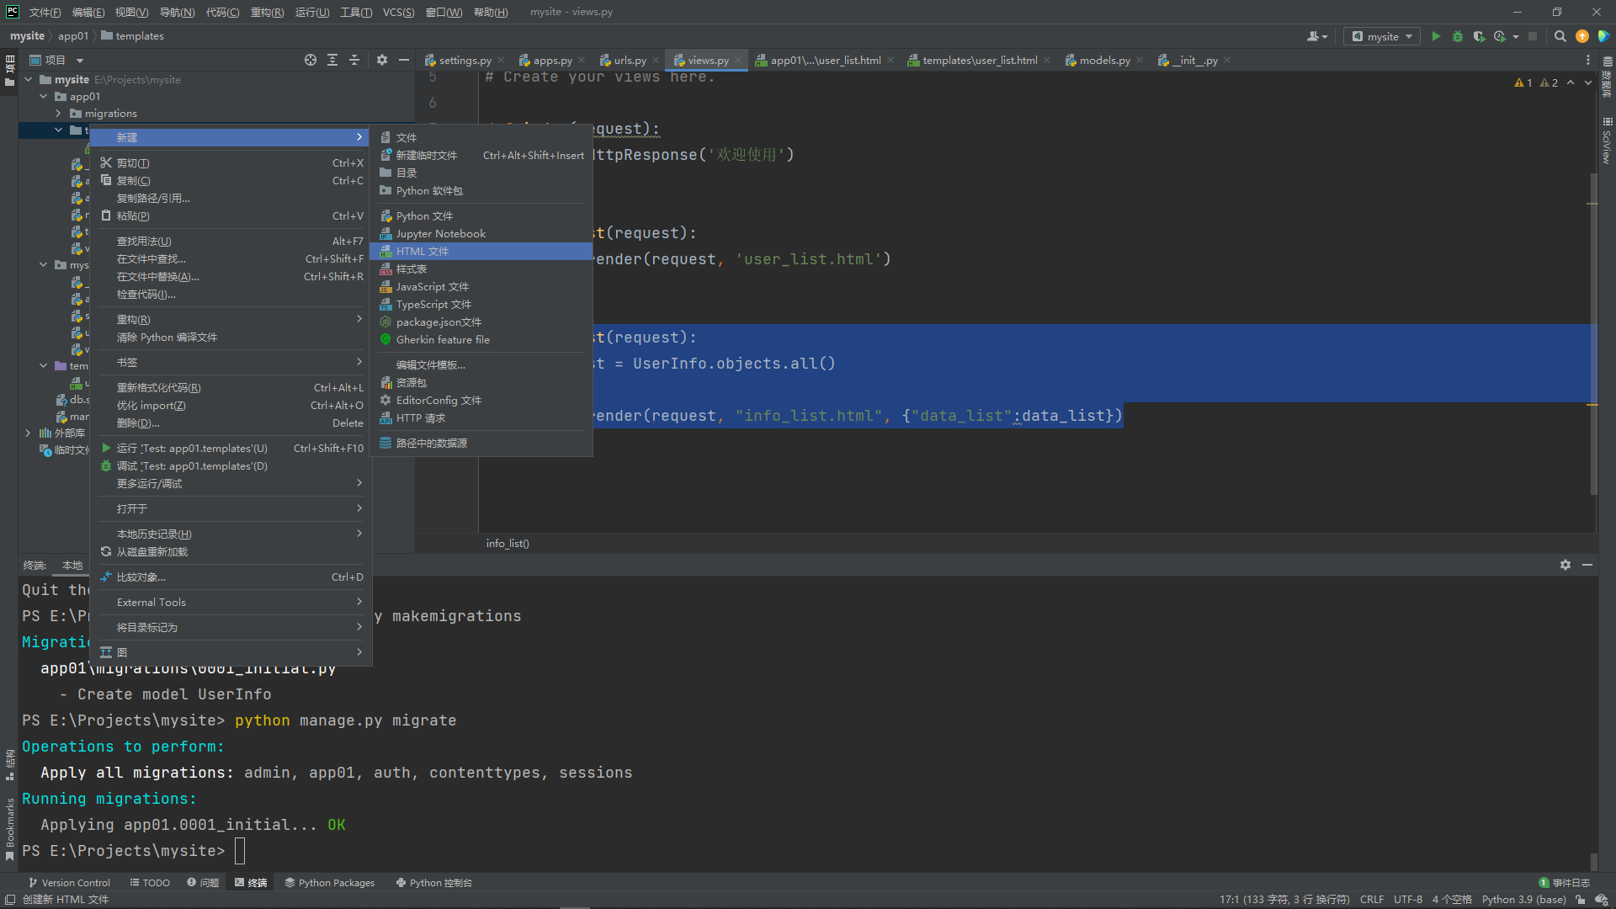Screen dimensions: 1616x909
Task: Choose Gherkin feature file
Action: (481, 339)
